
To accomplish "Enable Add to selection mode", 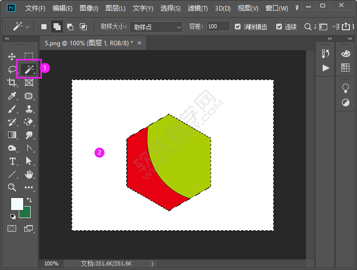I will coord(57,26).
